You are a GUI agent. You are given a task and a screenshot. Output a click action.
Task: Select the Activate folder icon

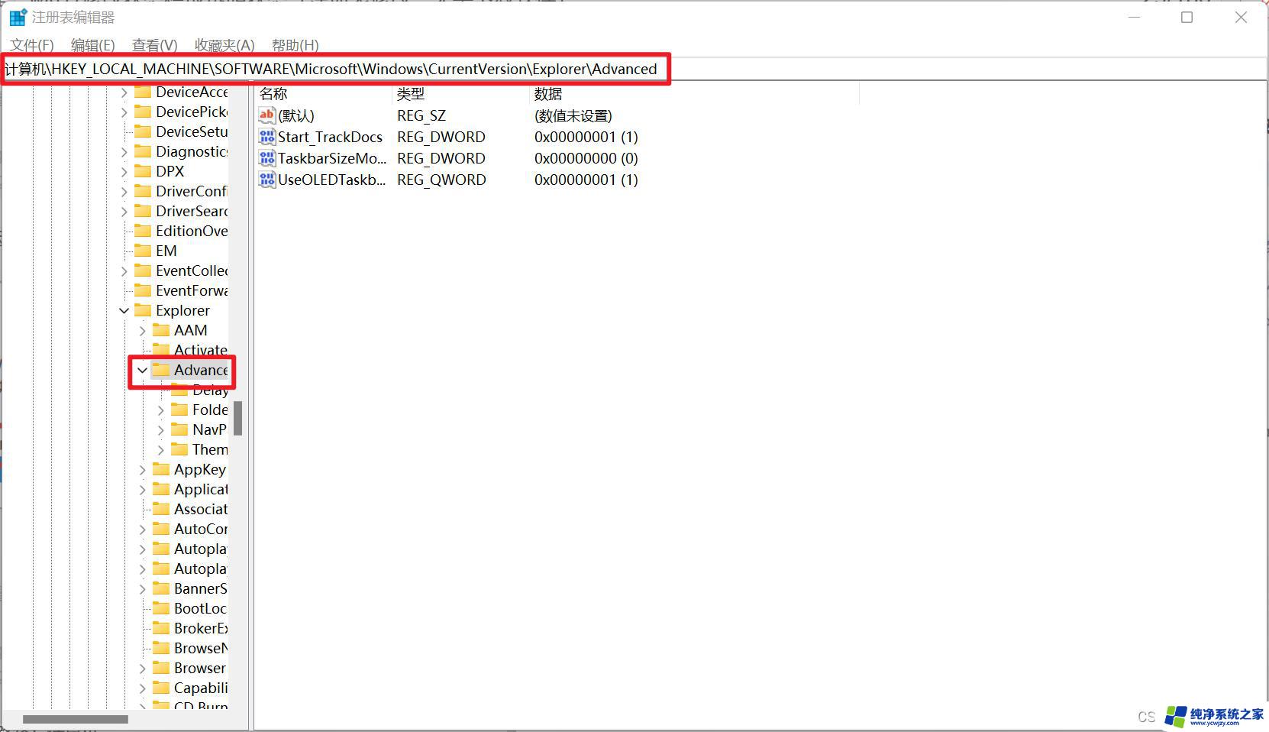pyautogui.click(x=161, y=350)
